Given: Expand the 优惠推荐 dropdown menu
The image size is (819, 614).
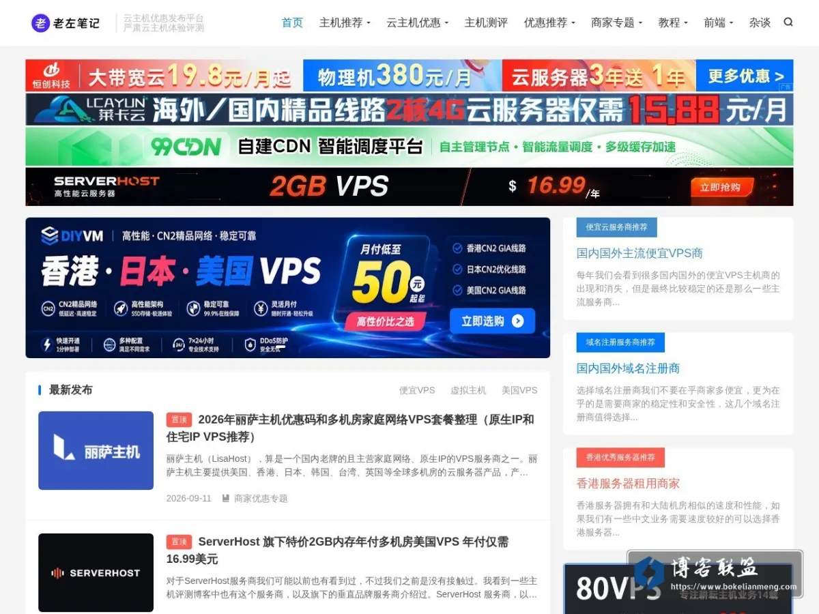Looking at the screenshot, I should point(549,23).
